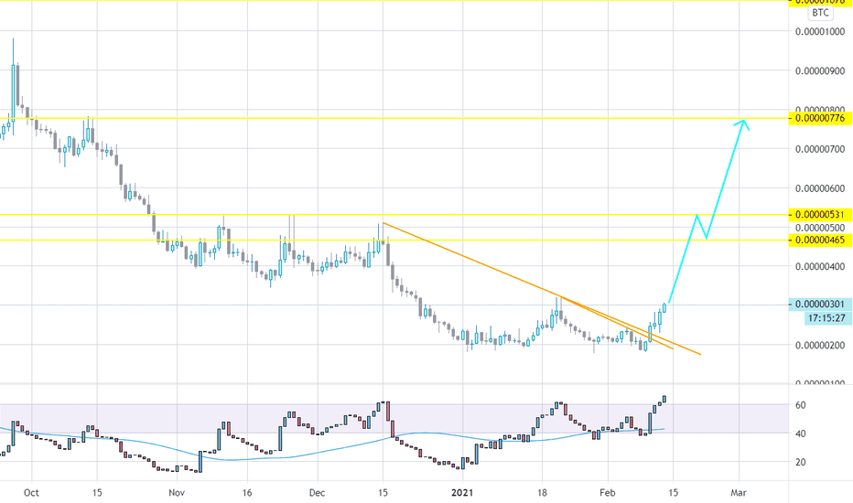Image resolution: width=853 pixels, height=503 pixels.
Task: Select the orange descending trendline
Action: pyautogui.click(x=473, y=260)
